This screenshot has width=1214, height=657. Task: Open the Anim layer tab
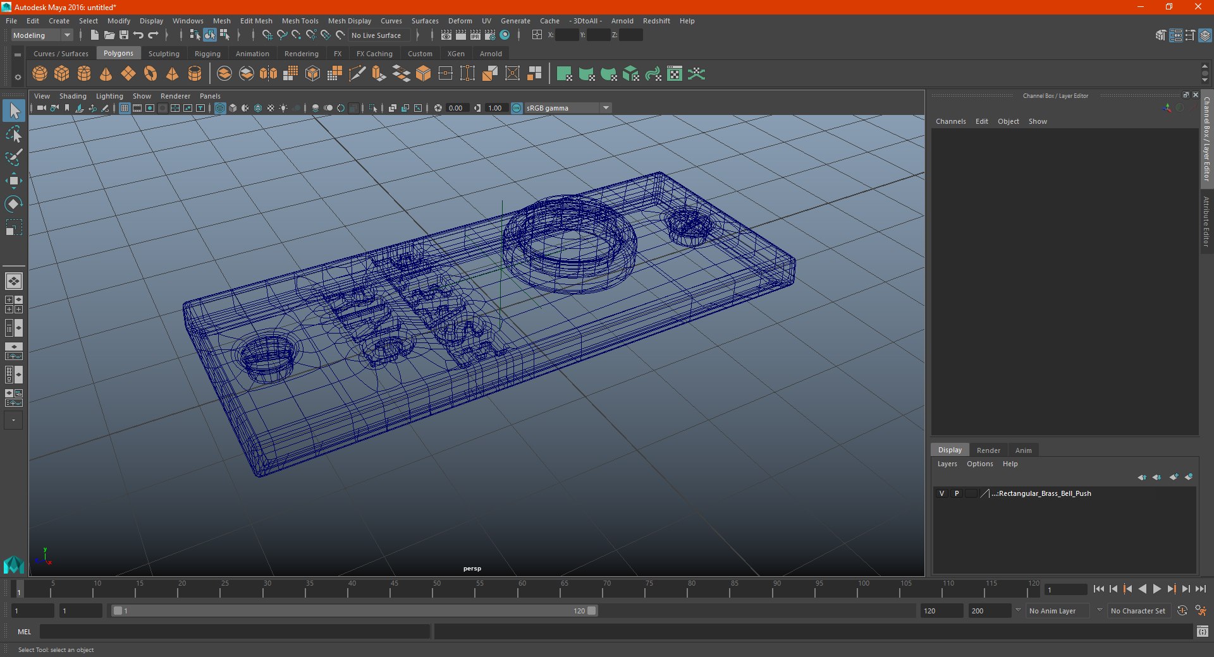click(1023, 450)
